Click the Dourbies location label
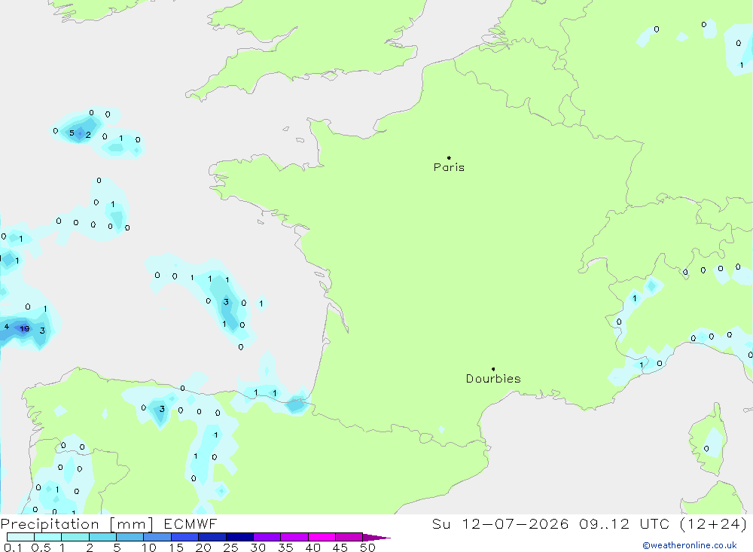753x552 pixels. tap(493, 379)
